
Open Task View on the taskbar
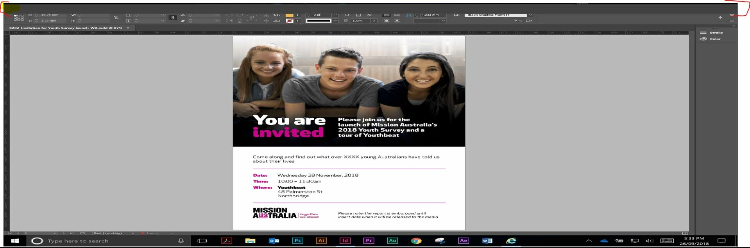(202, 241)
